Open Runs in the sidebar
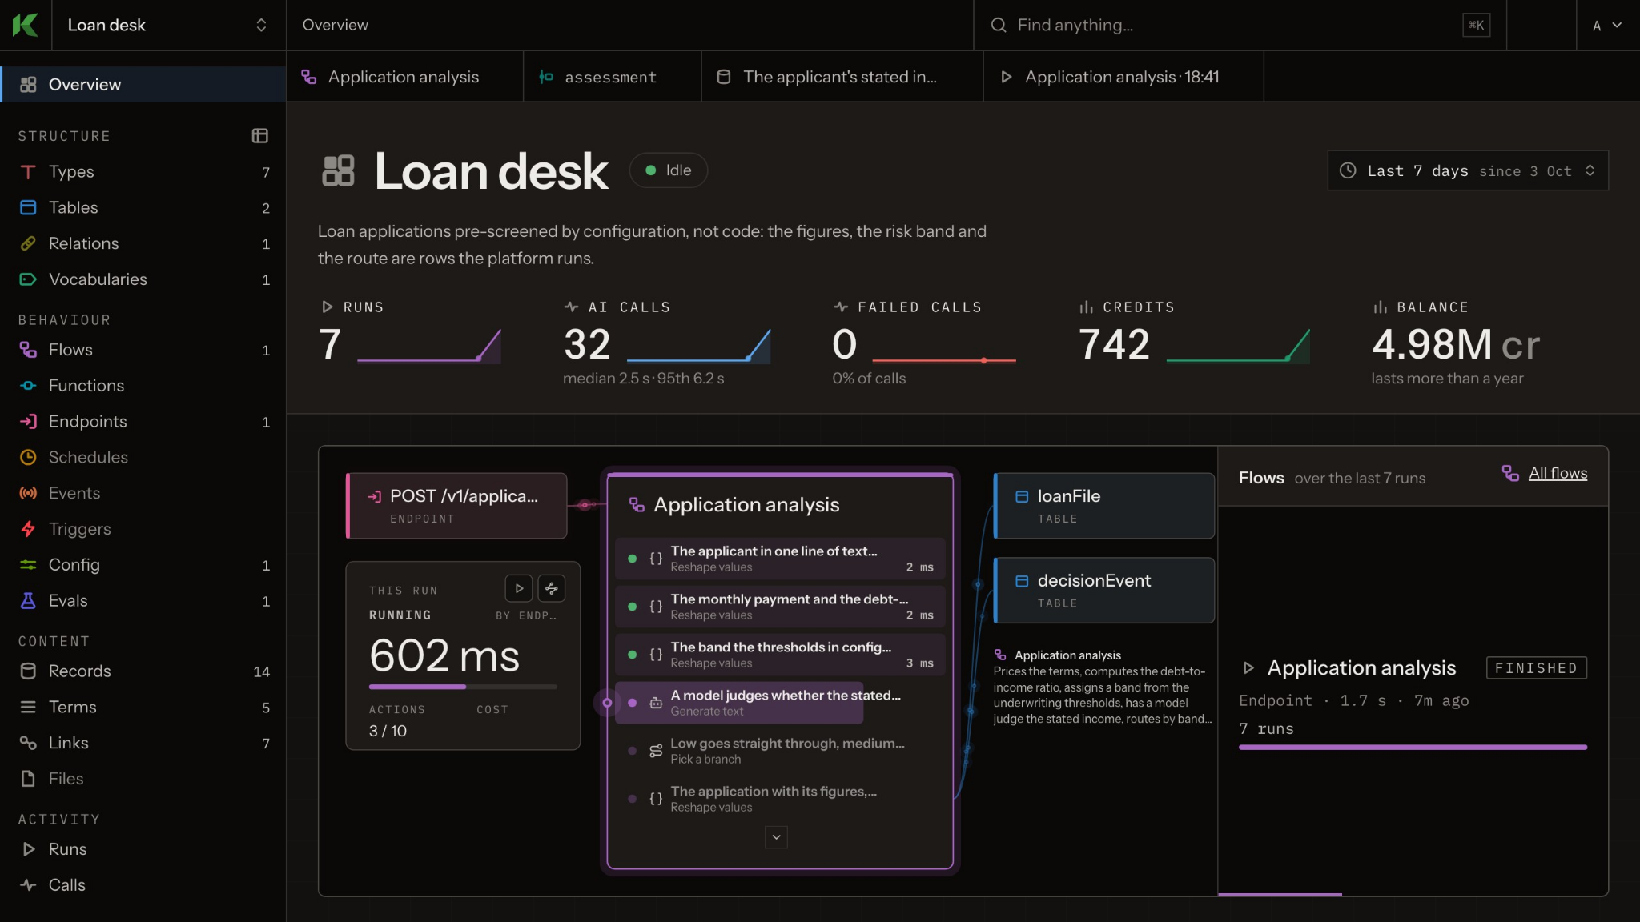This screenshot has width=1640, height=922. pyautogui.click(x=143, y=850)
